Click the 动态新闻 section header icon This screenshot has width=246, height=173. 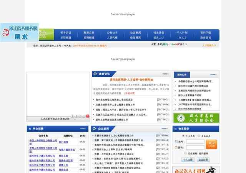95,129
